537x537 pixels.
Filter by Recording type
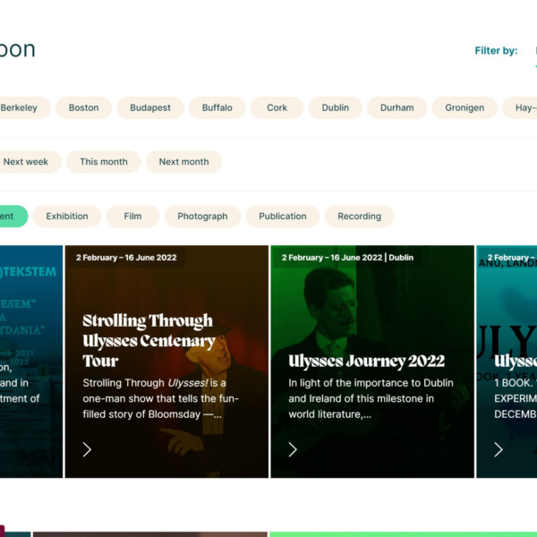(359, 216)
